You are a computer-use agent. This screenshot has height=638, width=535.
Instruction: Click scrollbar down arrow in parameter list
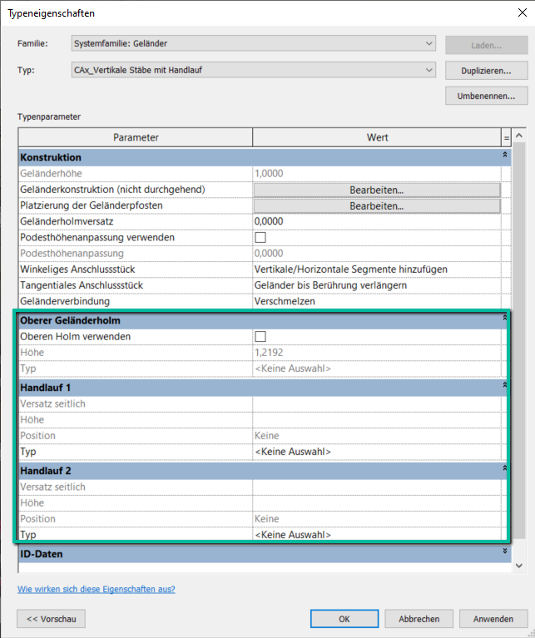click(519, 566)
